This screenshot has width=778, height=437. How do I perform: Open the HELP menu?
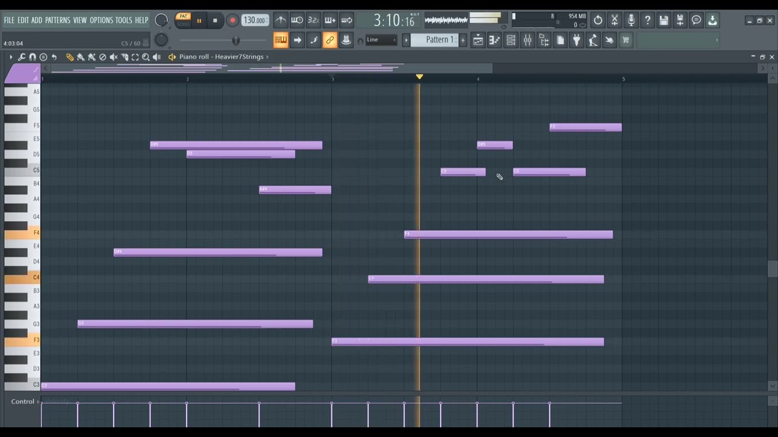142,20
